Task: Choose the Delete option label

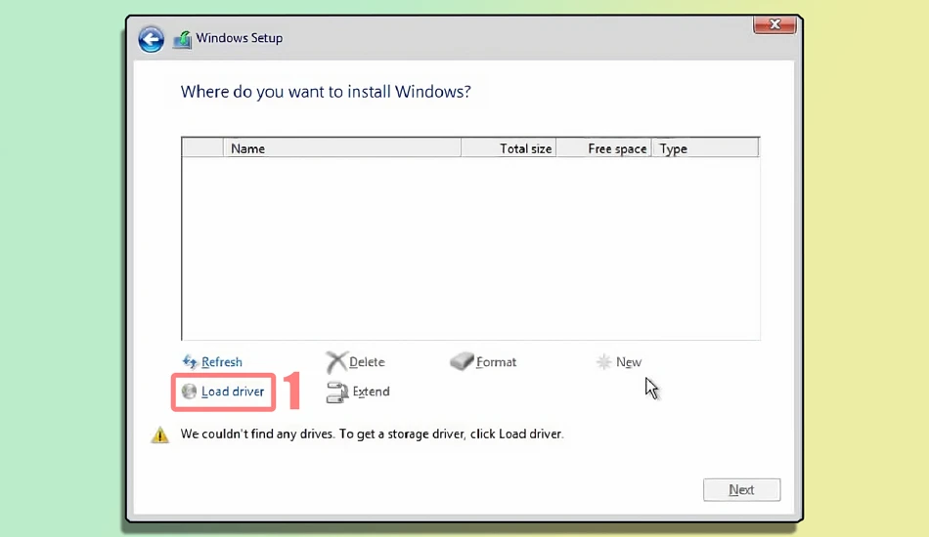Action: [x=367, y=362]
